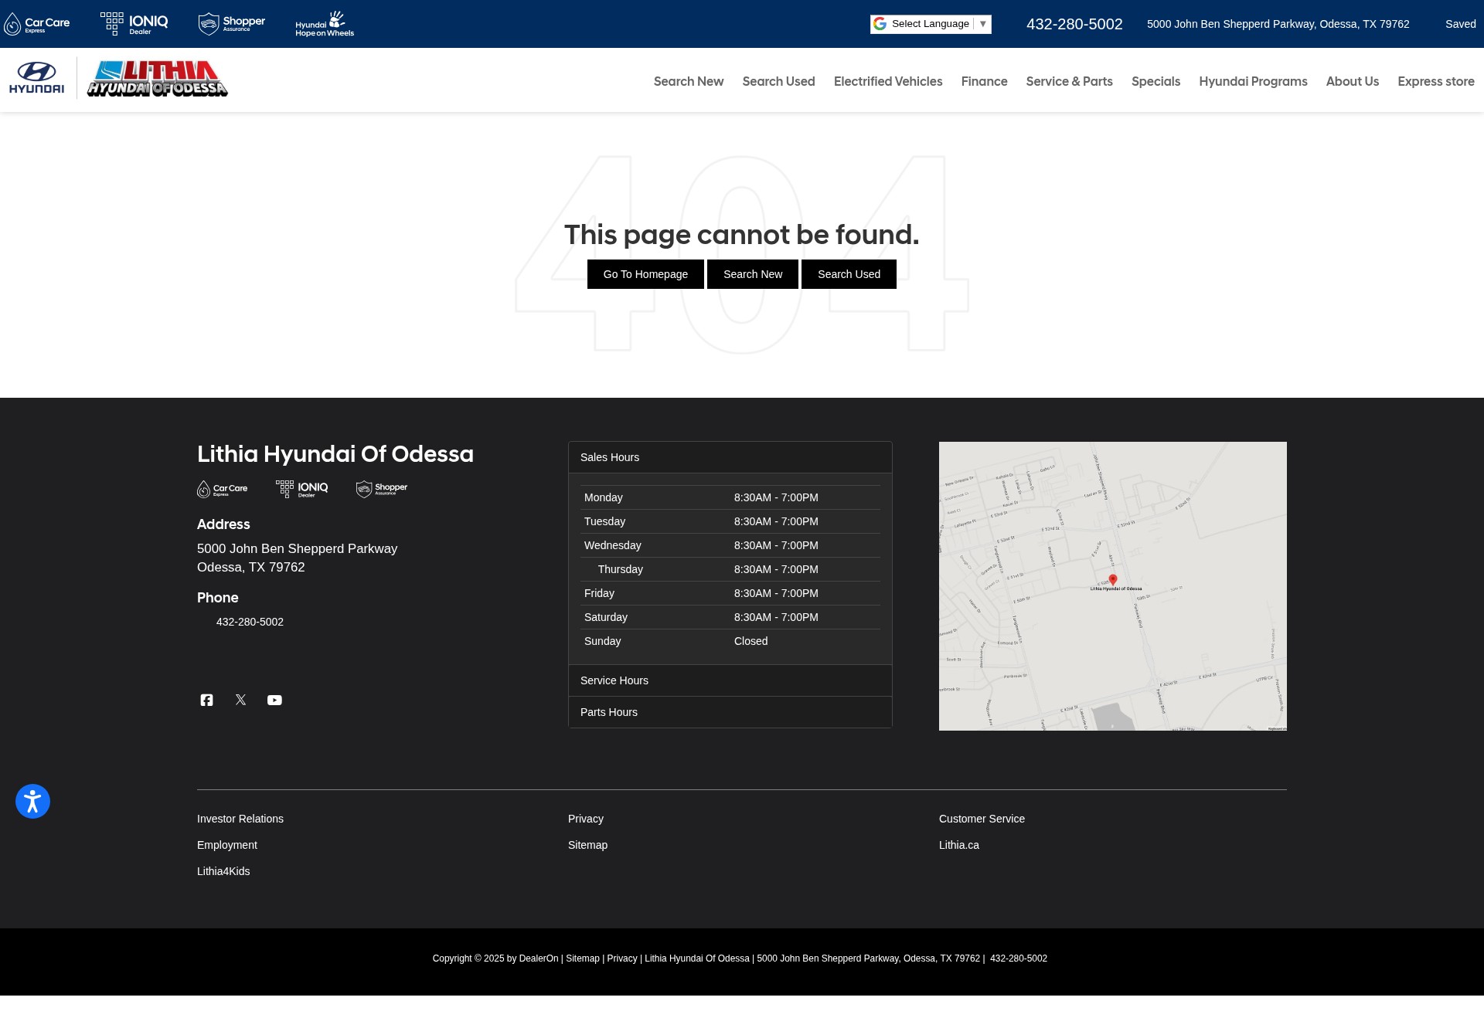Click the Hyundai brand logo in header
1484x1011 pixels.
tap(37, 78)
